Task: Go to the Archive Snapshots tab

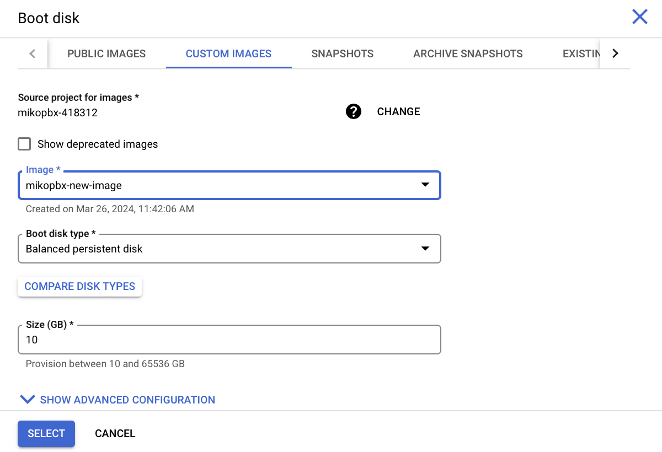Action: (468, 54)
